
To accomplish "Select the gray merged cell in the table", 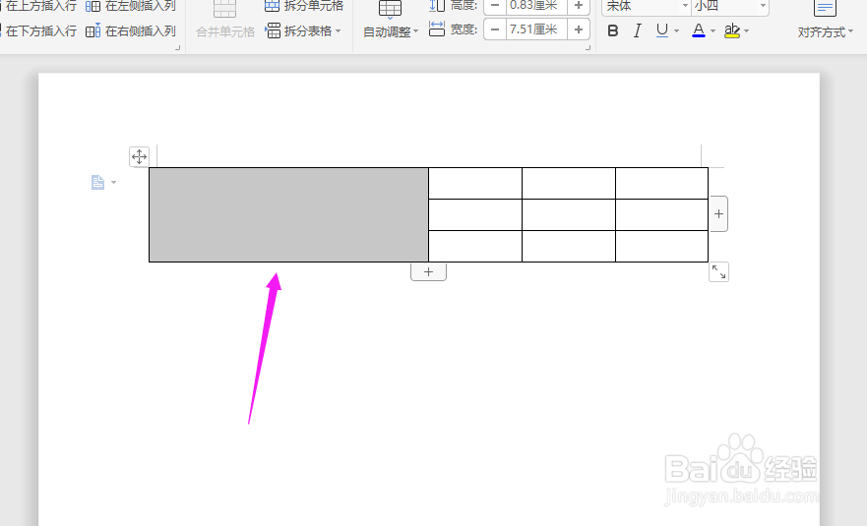I will coord(288,214).
